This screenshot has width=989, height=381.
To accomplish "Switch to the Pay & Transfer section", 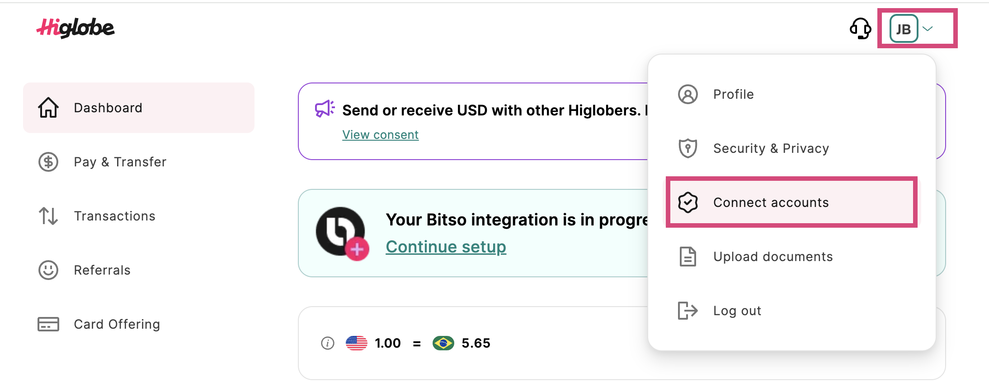I will 119,162.
